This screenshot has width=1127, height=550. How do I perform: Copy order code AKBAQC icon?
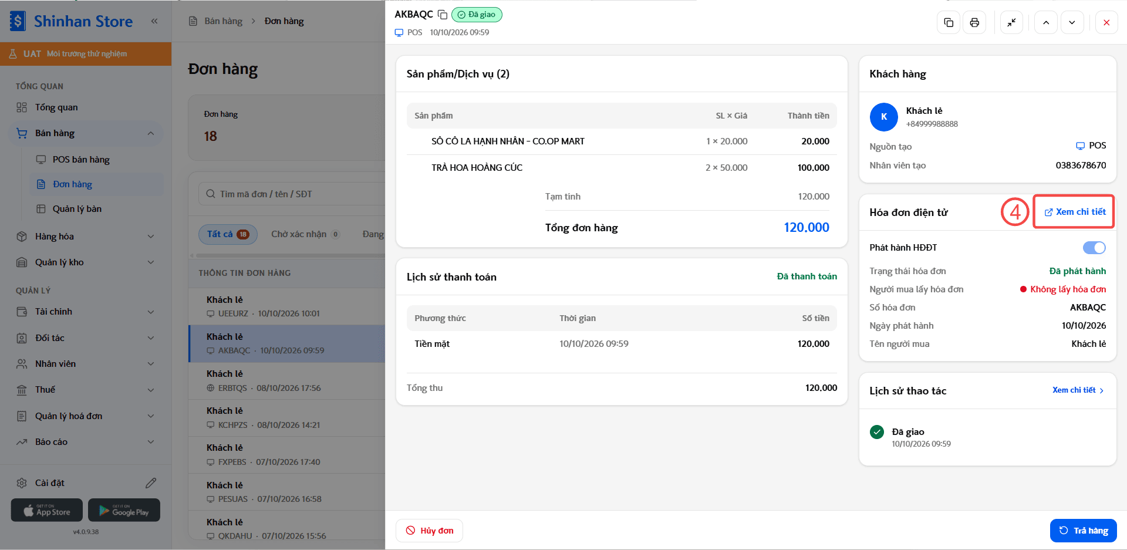443,15
